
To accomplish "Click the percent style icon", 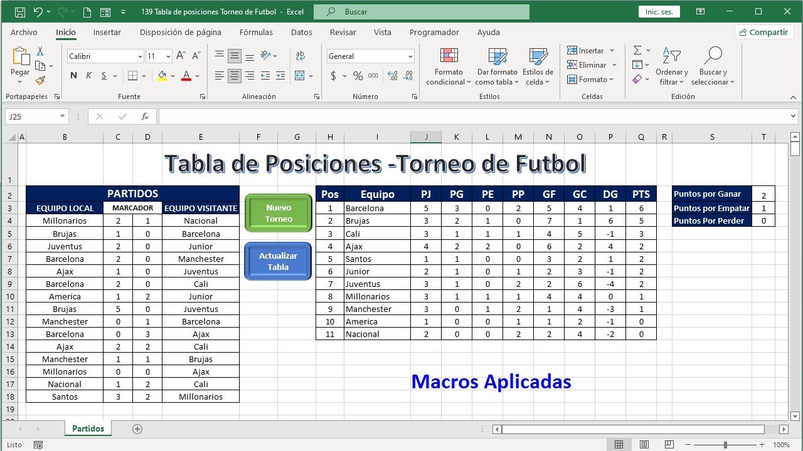I will pos(358,76).
